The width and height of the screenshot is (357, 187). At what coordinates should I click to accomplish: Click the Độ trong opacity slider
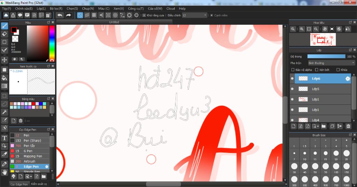(x=326, y=56)
